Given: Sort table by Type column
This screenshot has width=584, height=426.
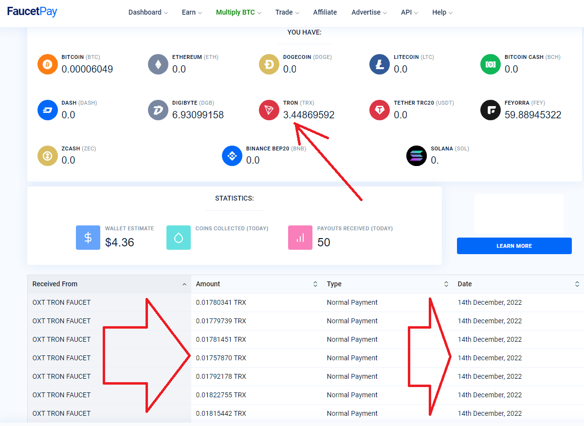Looking at the screenshot, I should pos(387,284).
